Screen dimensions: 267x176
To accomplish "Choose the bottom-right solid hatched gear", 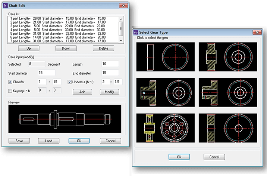I will (228, 128).
